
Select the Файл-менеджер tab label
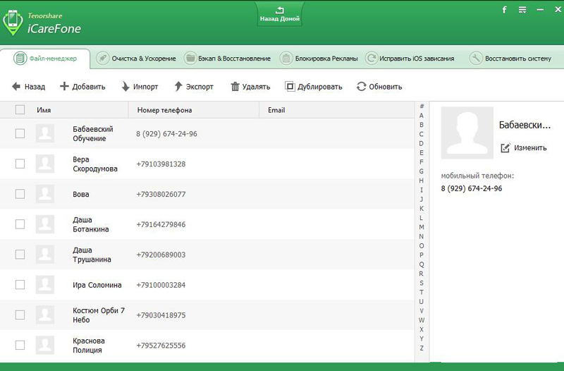pyautogui.click(x=53, y=59)
